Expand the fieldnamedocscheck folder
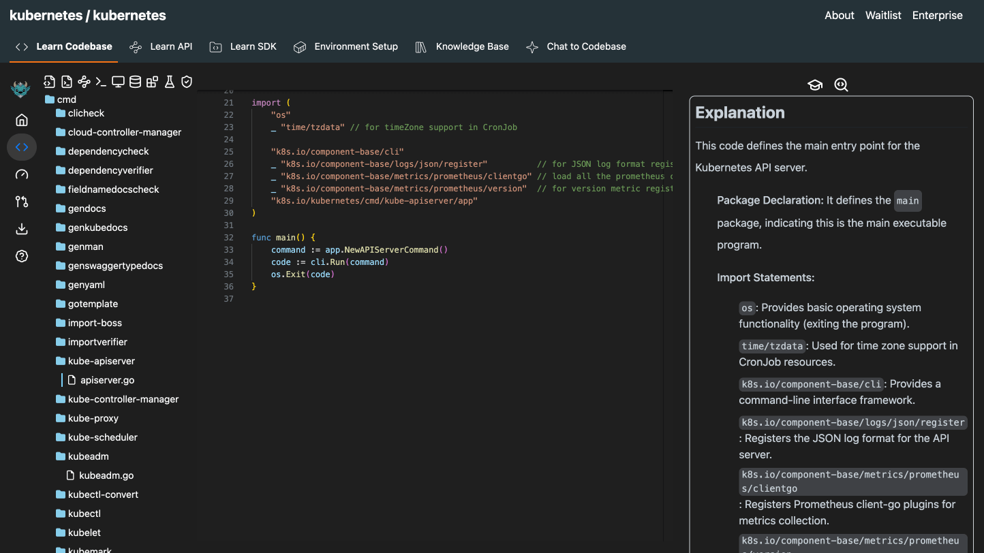The height and width of the screenshot is (553, 984). [x=107, y=189]
